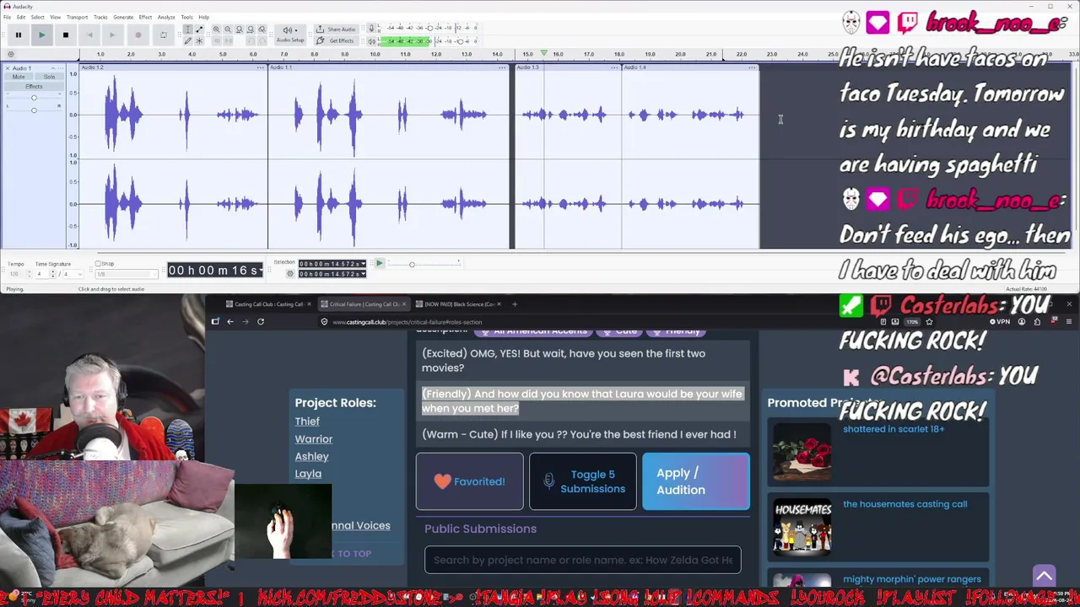Open the Audio 1 track options menu
This screenshot has height=607, width=1080.
click(61, 67)
